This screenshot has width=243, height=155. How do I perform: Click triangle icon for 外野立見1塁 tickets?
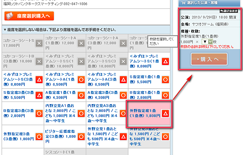(x=124, y=136)
